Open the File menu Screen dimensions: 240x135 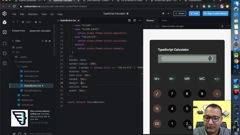tap(14, 14)
